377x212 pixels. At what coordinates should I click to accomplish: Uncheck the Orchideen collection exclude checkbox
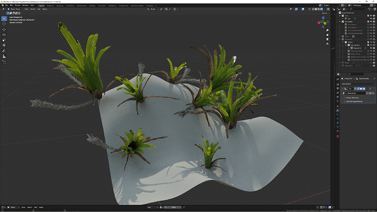pyautogui.click(x=368, y=22)
